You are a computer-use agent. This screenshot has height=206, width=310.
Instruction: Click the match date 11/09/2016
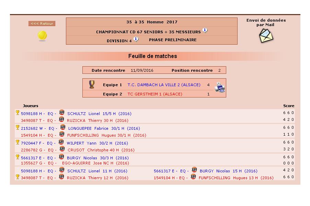(x=142, y=71)
